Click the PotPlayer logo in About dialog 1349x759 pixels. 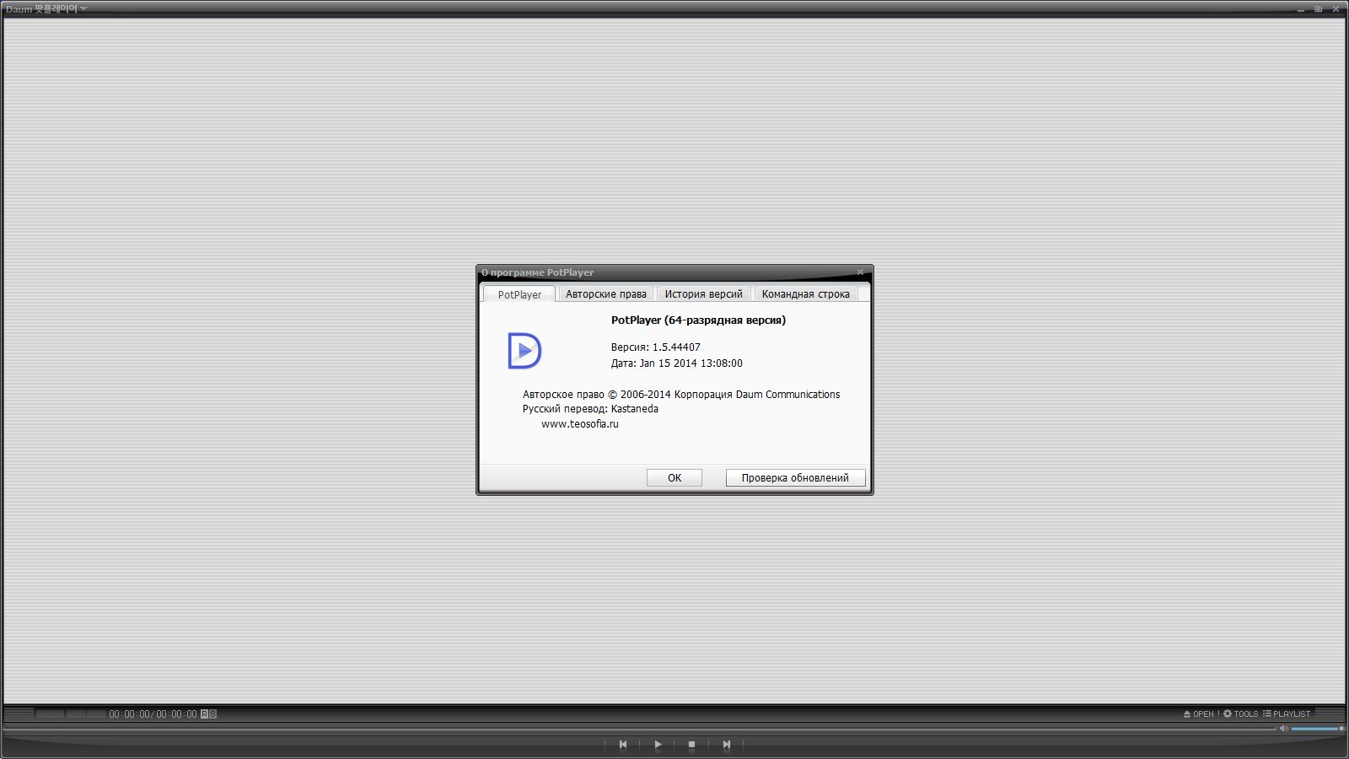(524, 351)
